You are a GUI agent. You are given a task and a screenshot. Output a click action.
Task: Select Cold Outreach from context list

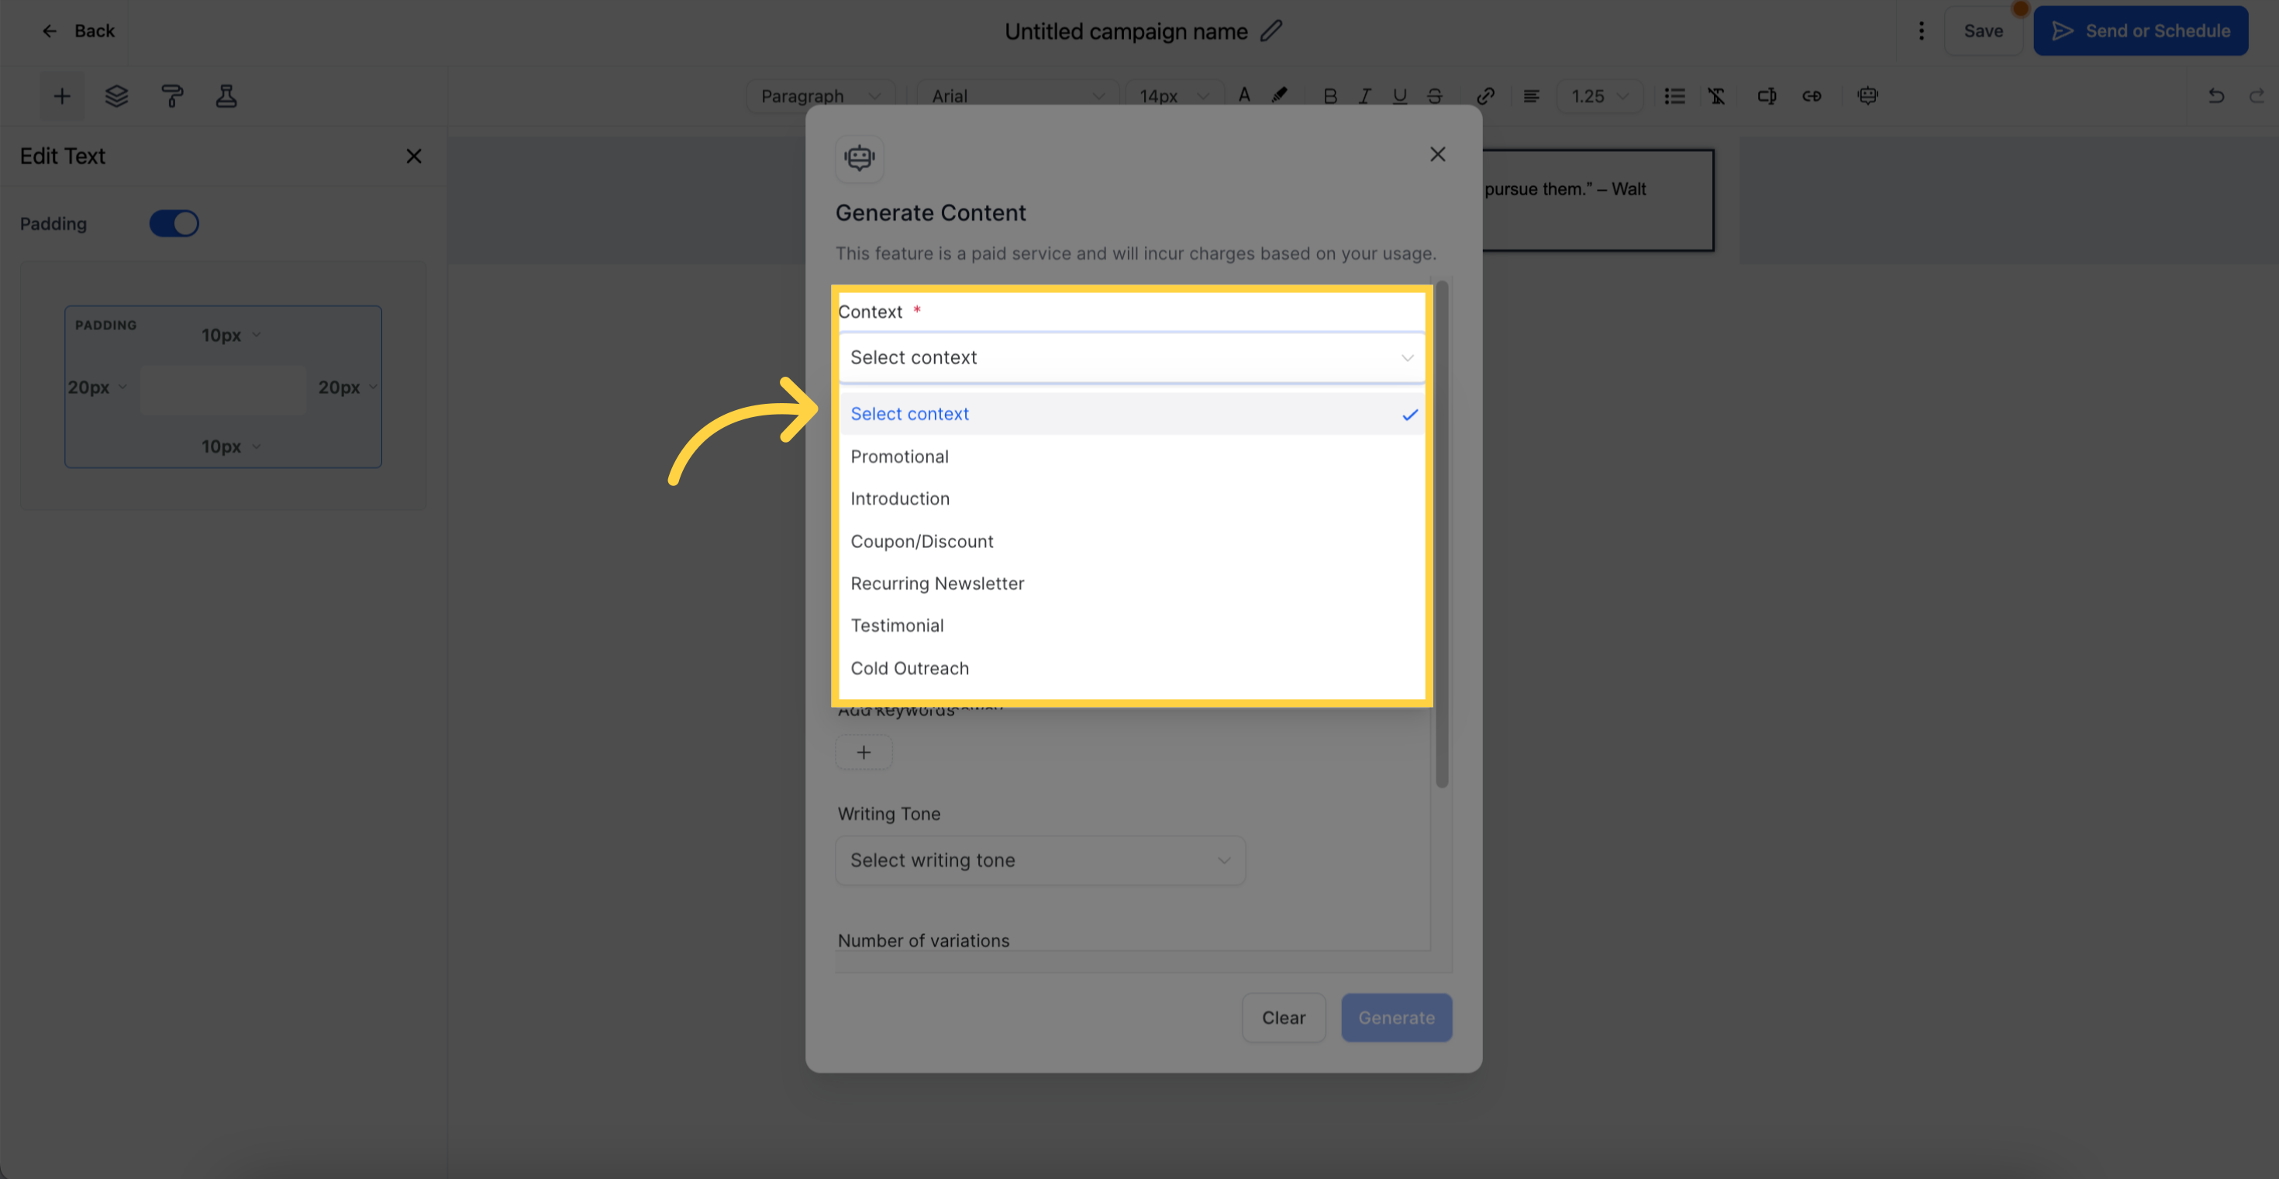tap(908, 669)
